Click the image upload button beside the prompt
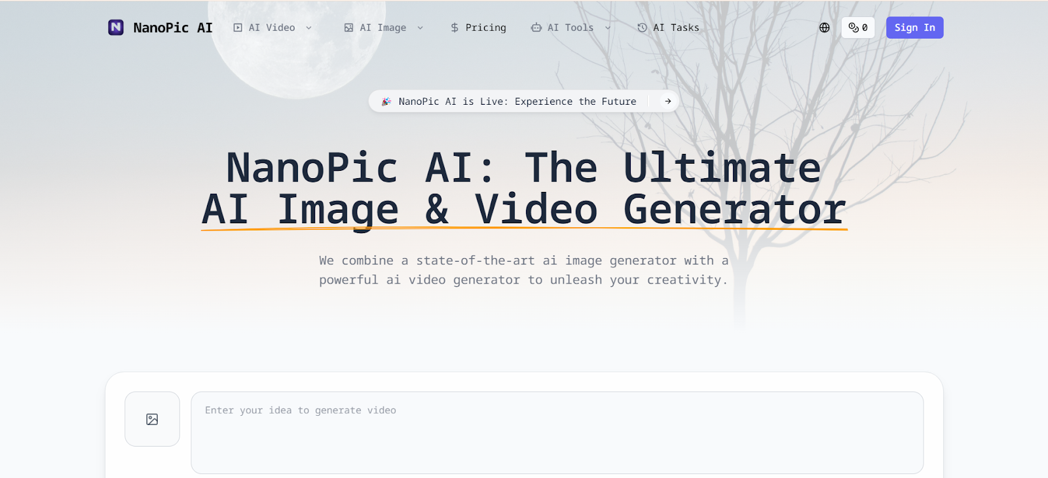The image size is (1048, 478). coord(152,419)
